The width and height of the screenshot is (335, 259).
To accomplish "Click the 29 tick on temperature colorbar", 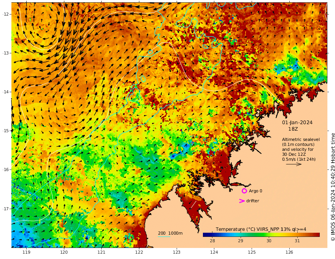I will click(x=241, y=241).
